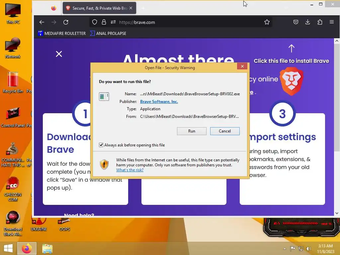The height and width of the screenshot is (255, 340).
Task: Open a new tab with plus button
Action: (x=143, y=8)
